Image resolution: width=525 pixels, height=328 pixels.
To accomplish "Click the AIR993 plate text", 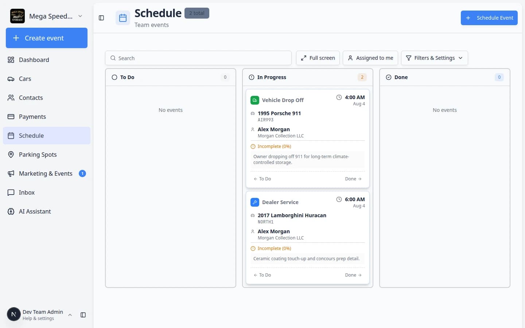I will (x=265, y=120).
